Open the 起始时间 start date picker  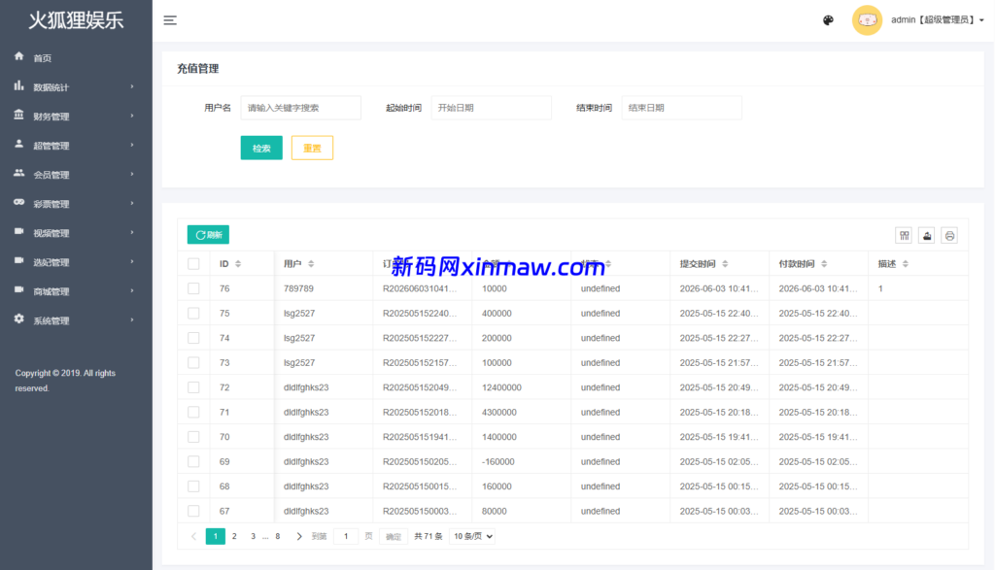(x=491, y=108)
